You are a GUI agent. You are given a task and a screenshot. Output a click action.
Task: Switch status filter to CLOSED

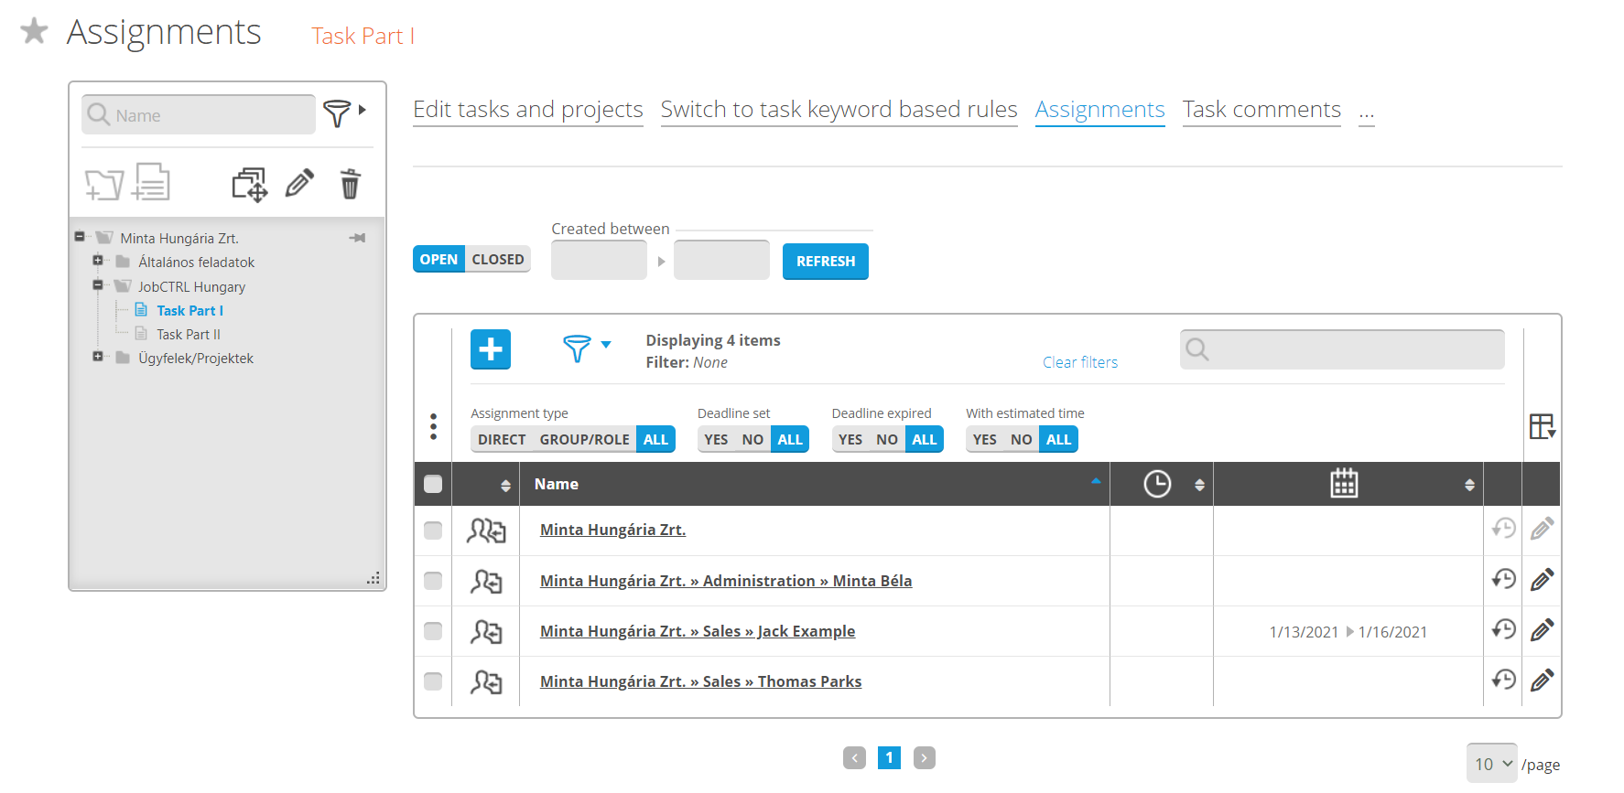[x=497, y=260]
